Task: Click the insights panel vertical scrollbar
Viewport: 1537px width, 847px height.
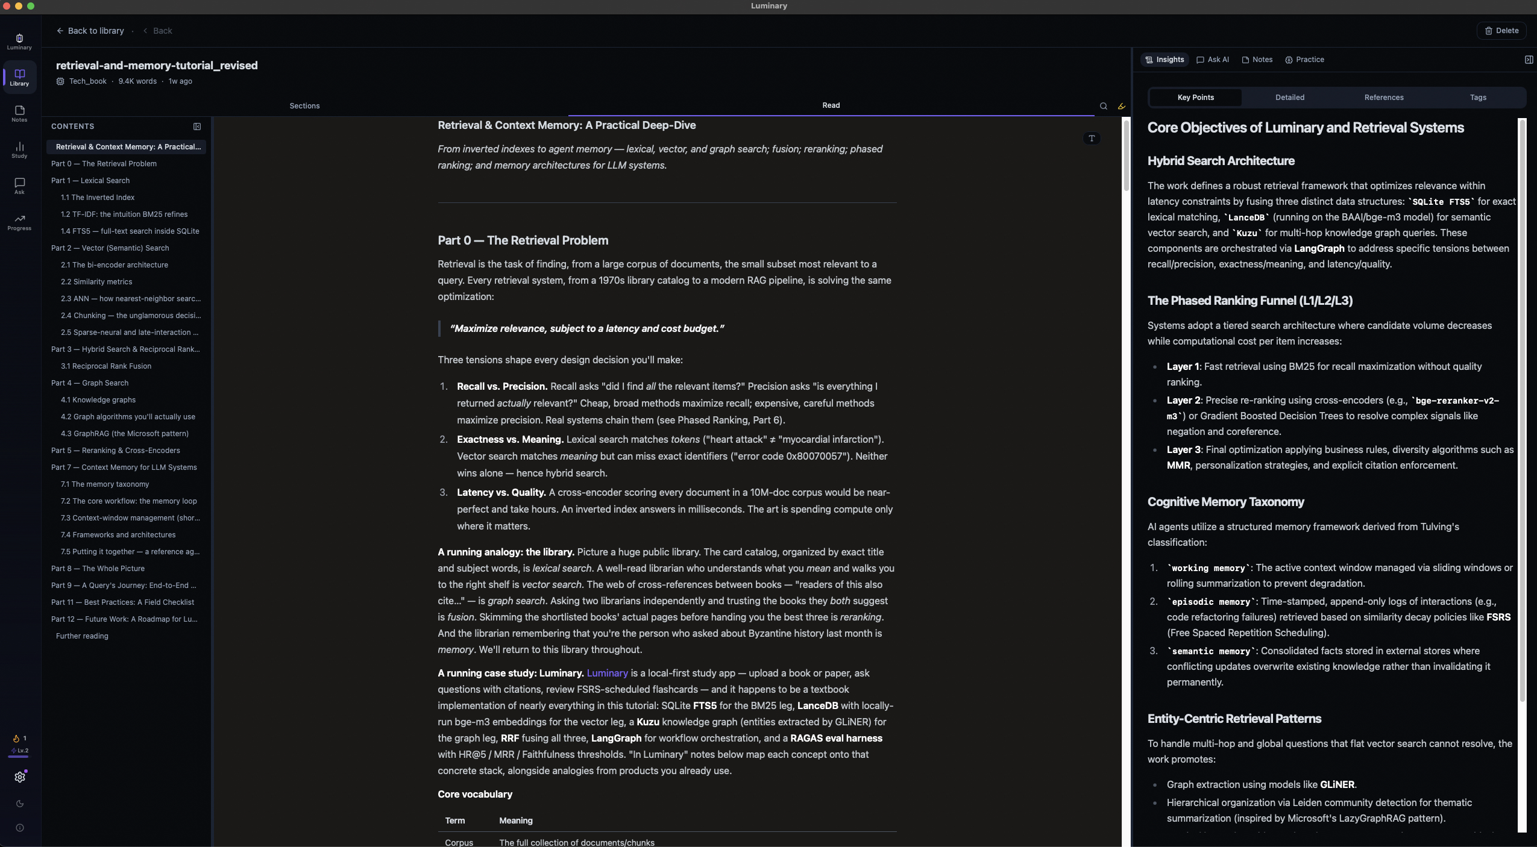Action: coord(1523,410)
